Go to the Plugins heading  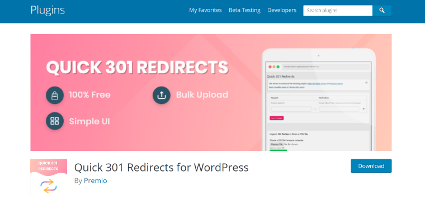[48, 10]
